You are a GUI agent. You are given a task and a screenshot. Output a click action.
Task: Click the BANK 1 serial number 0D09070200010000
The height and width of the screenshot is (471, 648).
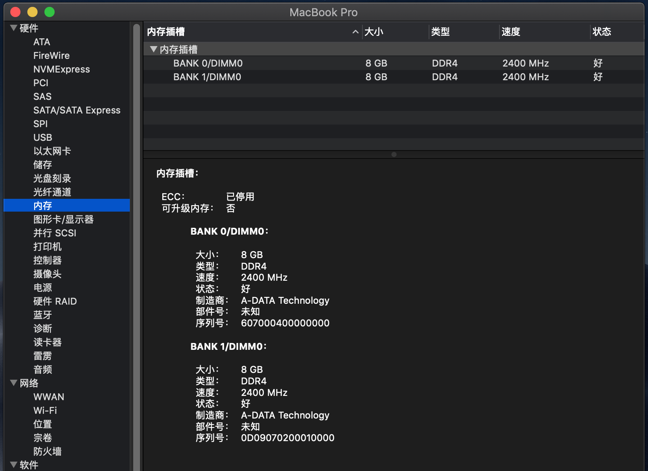coord(288,438)
